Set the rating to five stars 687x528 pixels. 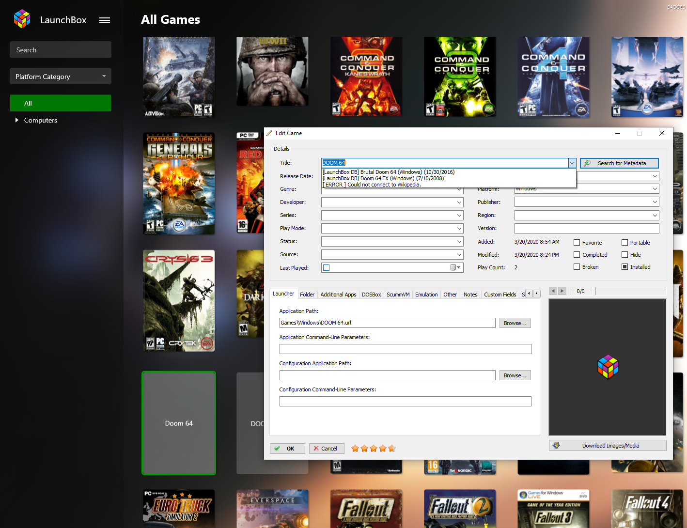[x=392, y=449]
